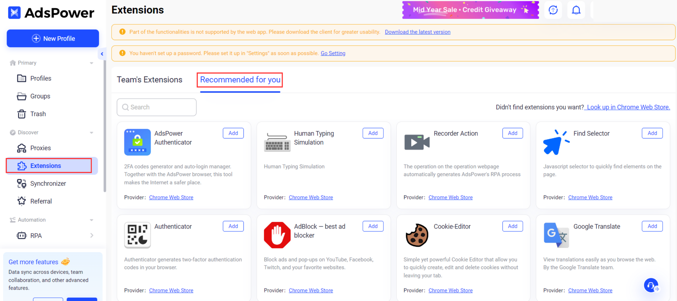The image size is (677, 301).
Task: Click the Human Typing Simulation keyboard icon
Action: click(x=277, y=142)
